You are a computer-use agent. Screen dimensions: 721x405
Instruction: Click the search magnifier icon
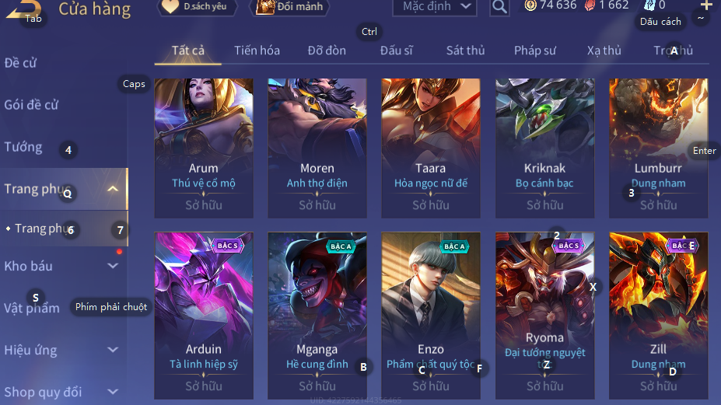[x=499, y=7]
